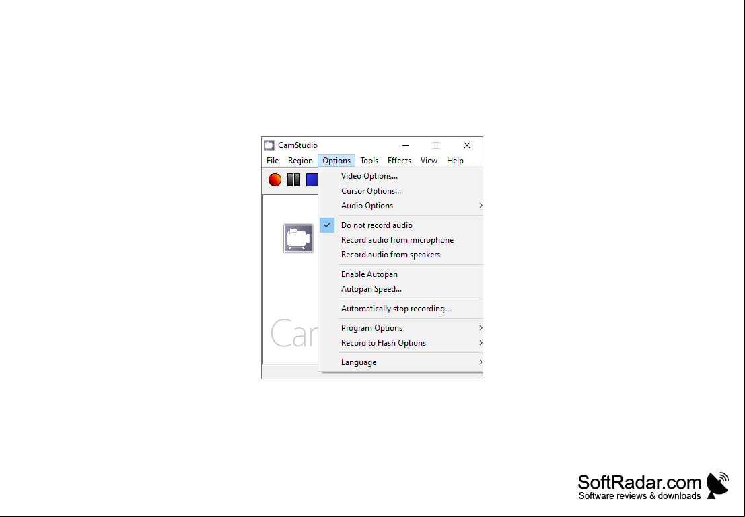Minimize the CamStudio window
Screen dimensions: 745x517
pos(406,145)
